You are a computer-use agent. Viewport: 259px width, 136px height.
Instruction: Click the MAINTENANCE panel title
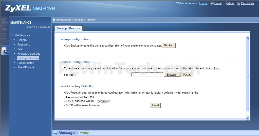[21, 23]
